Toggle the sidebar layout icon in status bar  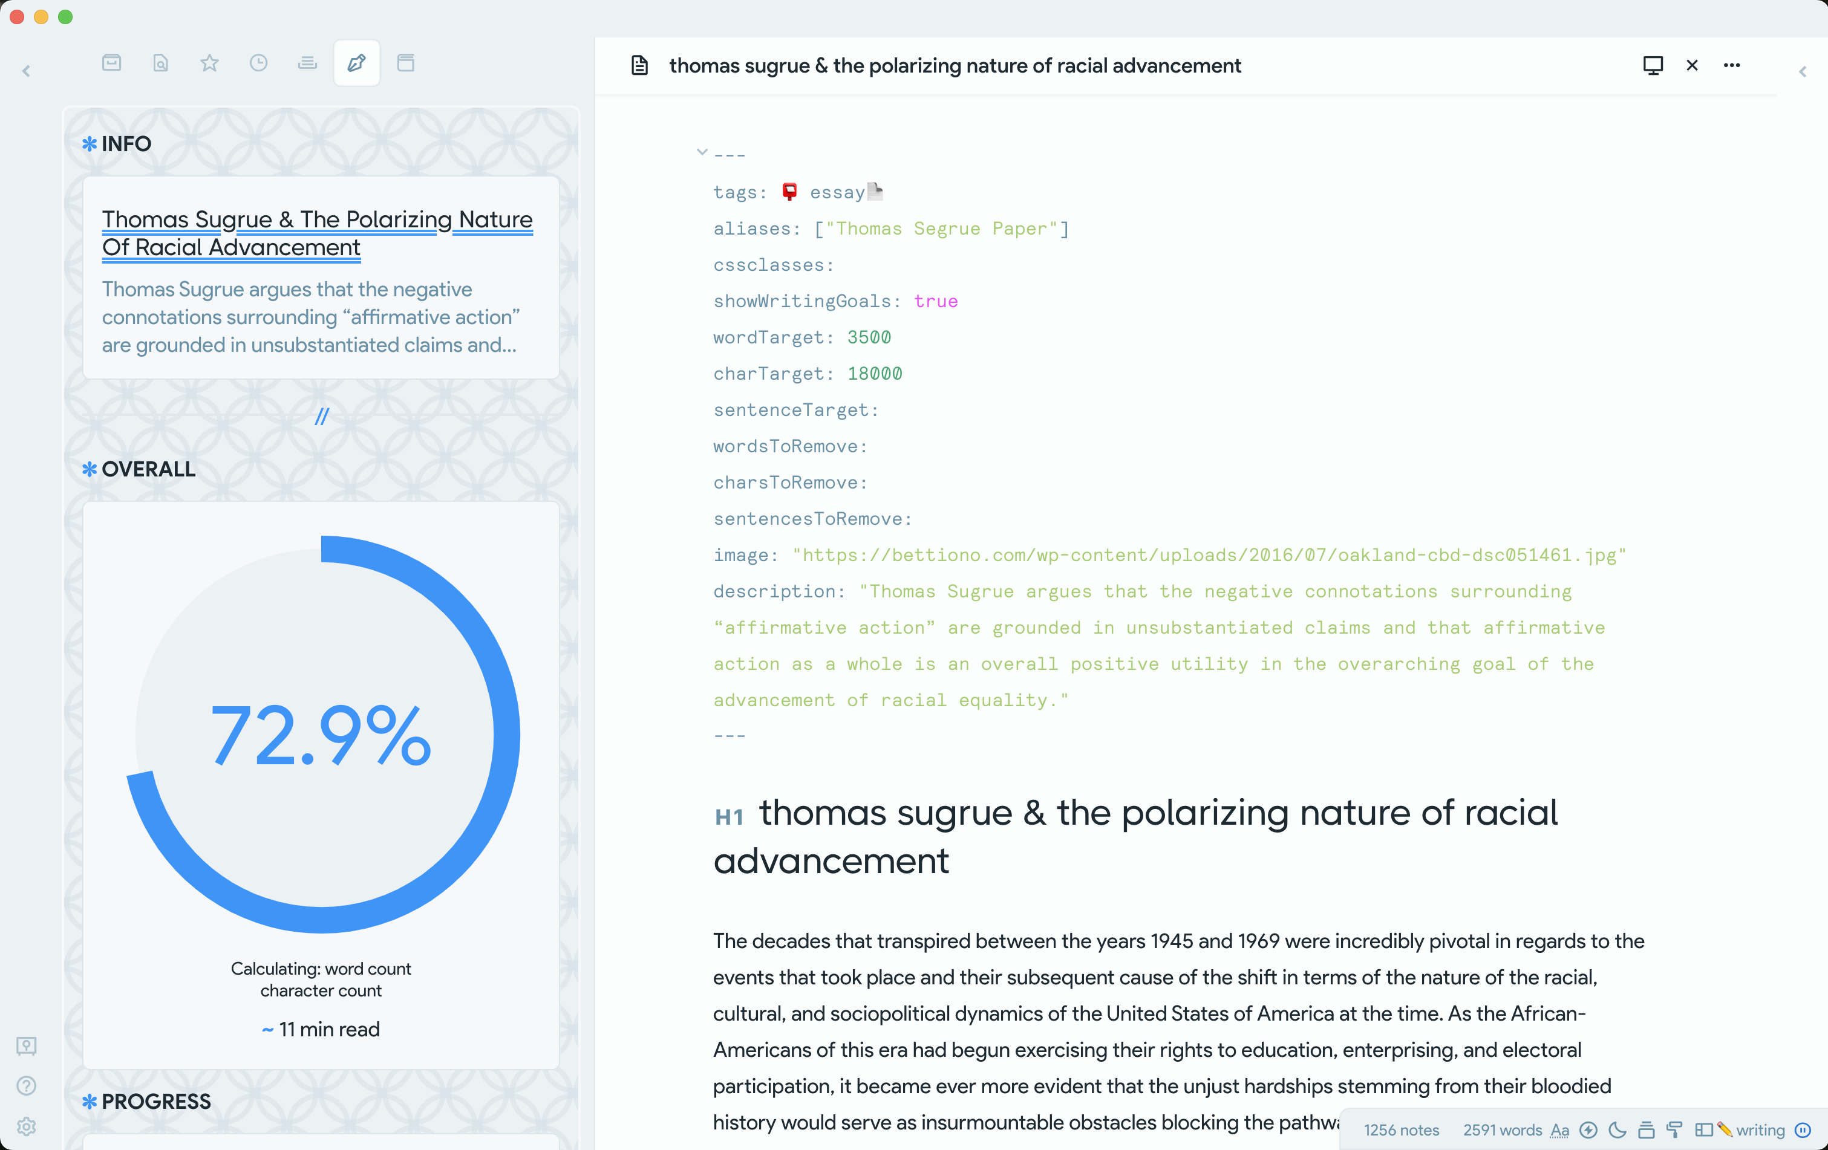(x=1703, y=1129)
